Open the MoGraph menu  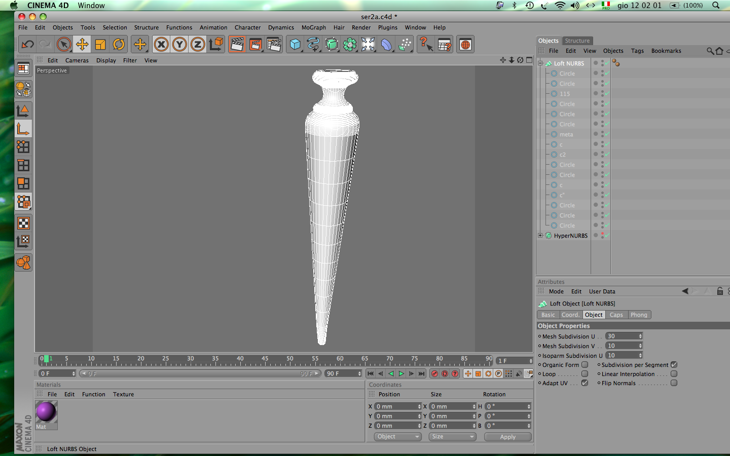[314, 27]
